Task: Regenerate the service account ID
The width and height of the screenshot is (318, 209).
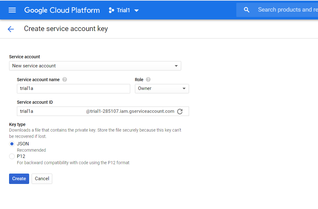Action: pos(180,111)
